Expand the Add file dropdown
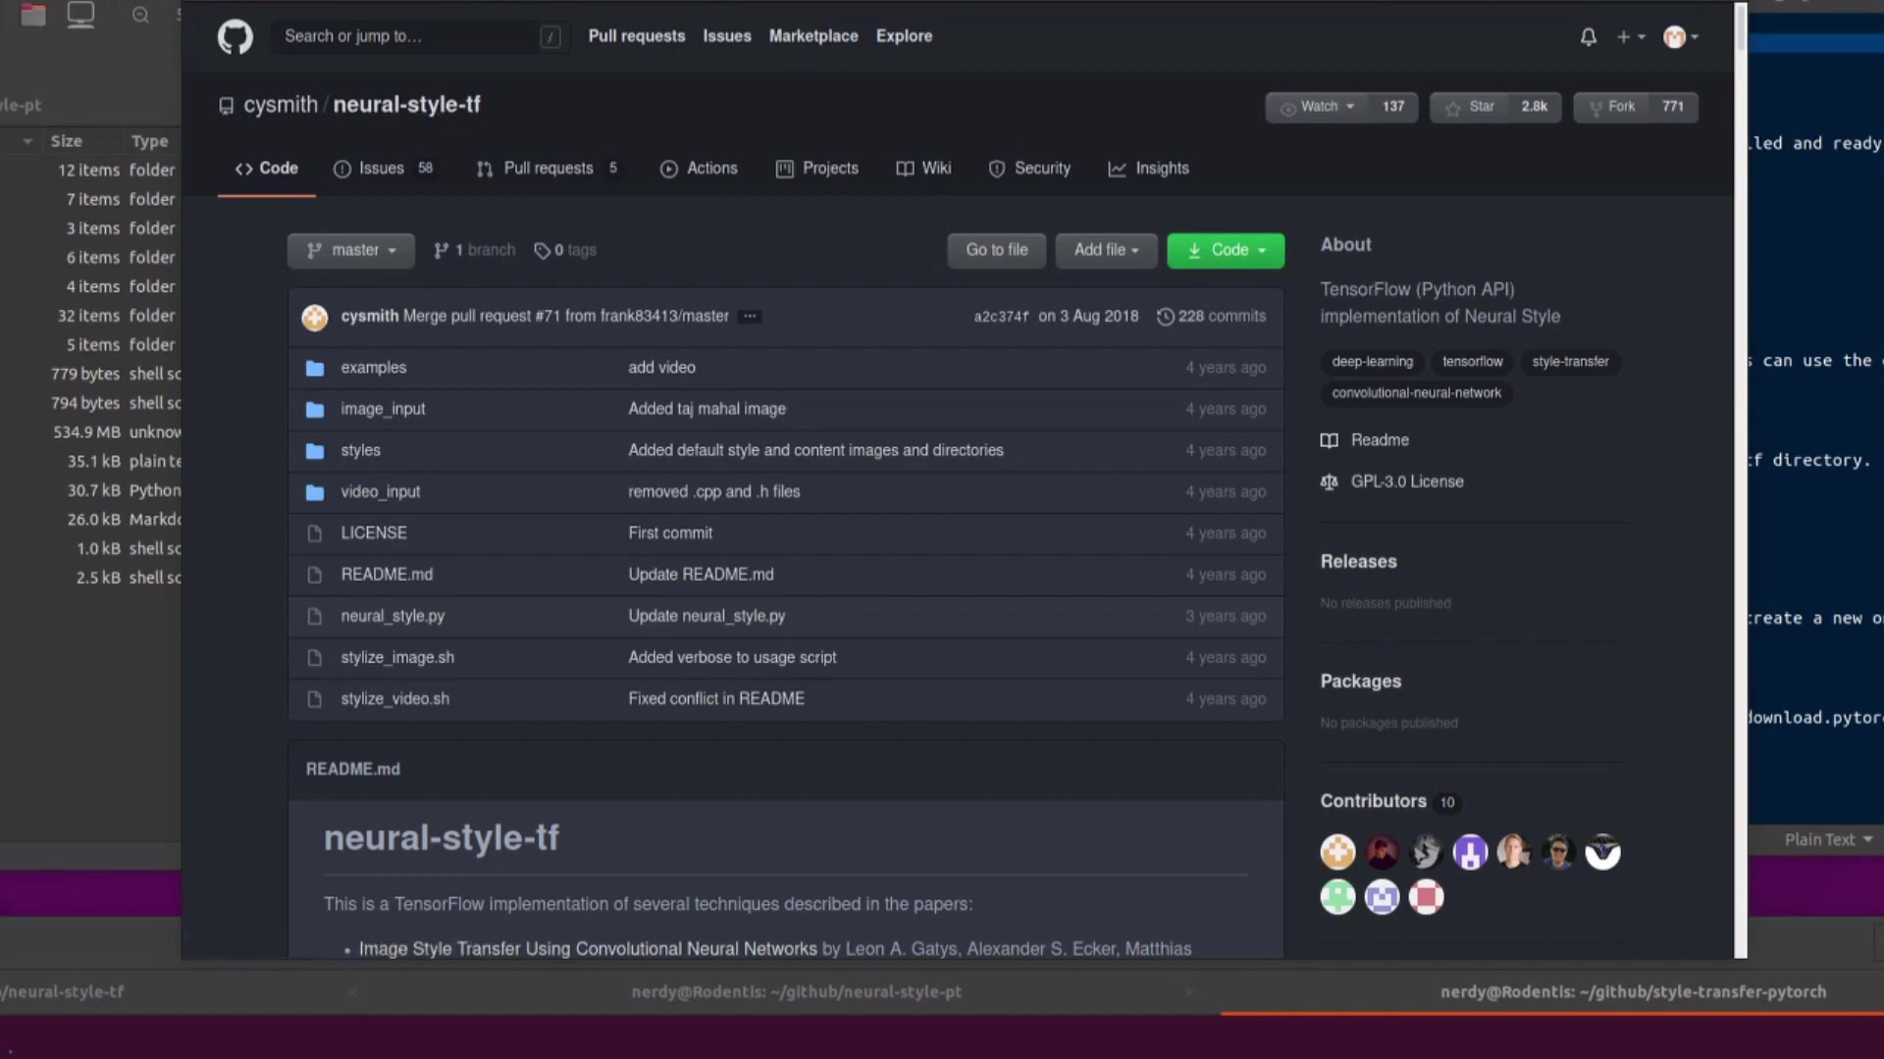This screenshot has width=1884, height=1059. [x=1106, y=251]
